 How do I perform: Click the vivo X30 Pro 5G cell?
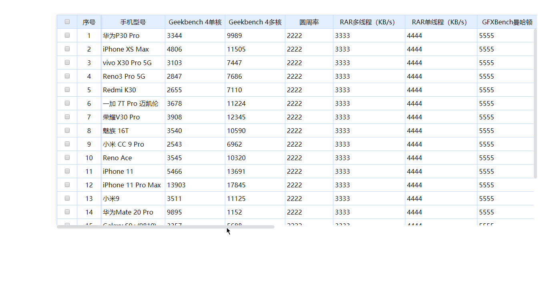click(133, 63)
